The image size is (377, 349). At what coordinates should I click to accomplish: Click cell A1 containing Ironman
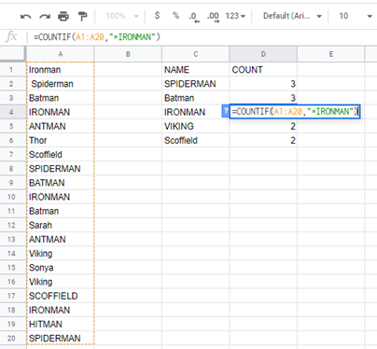pyautogui.click(x=61, y=69)
